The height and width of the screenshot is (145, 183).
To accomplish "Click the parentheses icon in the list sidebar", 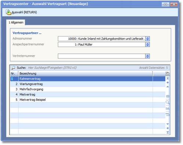I will tap(168, 96).
